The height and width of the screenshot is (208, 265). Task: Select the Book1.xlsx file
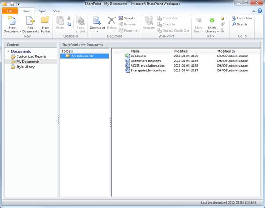click(x=138, y=56)
